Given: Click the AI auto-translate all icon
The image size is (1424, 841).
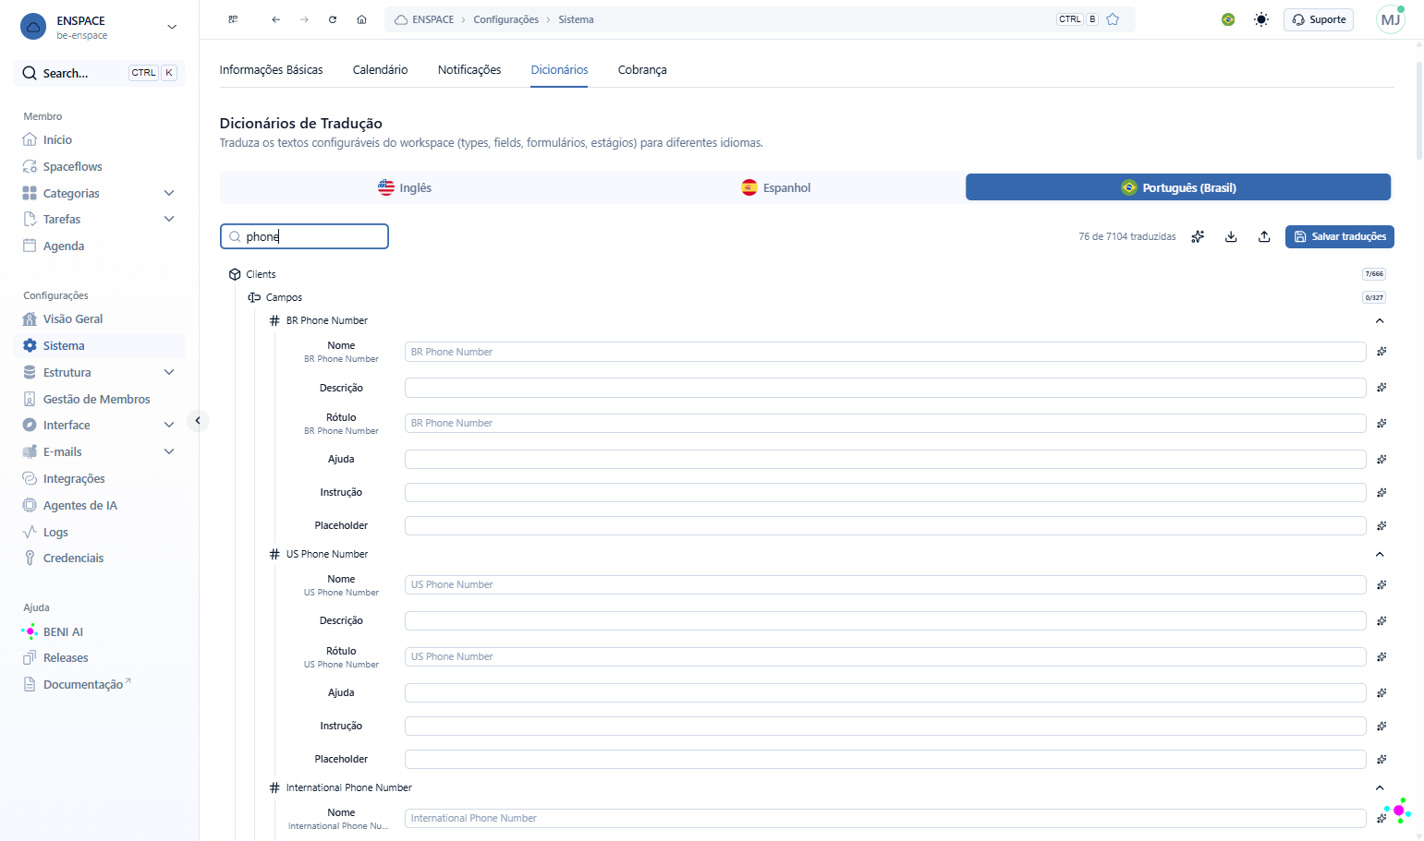Looking at the screenshot, I should [1198, 236].
